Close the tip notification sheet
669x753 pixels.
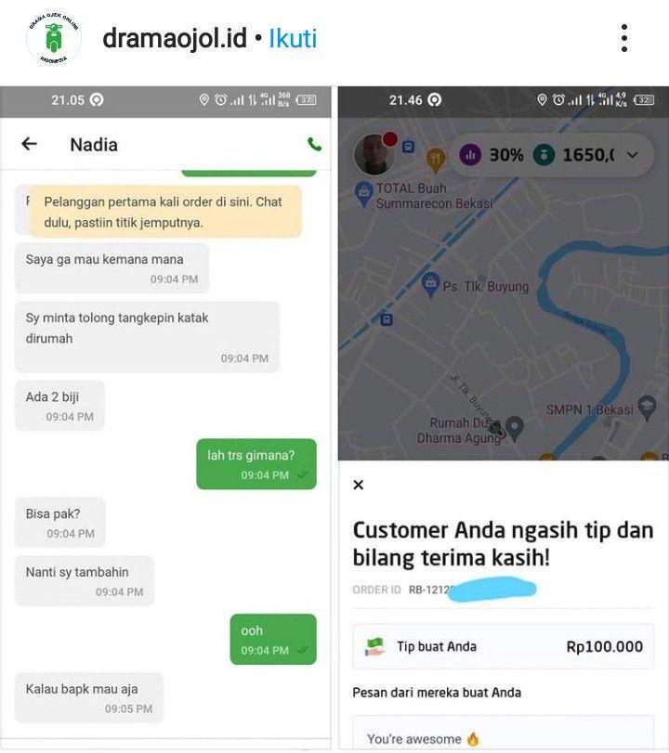[x=358, y=485]
